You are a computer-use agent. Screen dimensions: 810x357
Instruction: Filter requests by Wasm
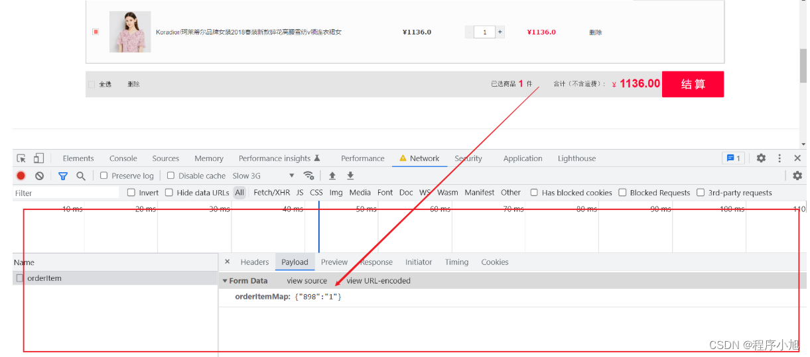448,193
